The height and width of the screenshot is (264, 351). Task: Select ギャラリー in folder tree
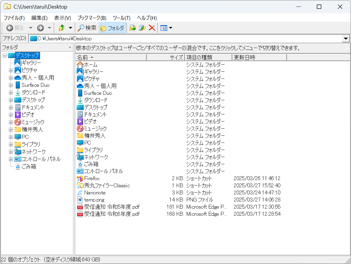pos(31,63)
